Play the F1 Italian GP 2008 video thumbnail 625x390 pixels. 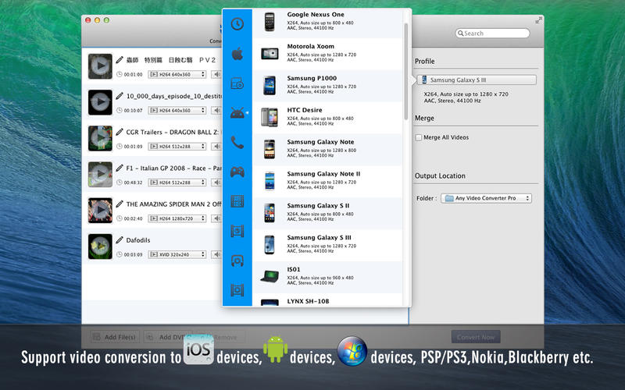(99, 174)
